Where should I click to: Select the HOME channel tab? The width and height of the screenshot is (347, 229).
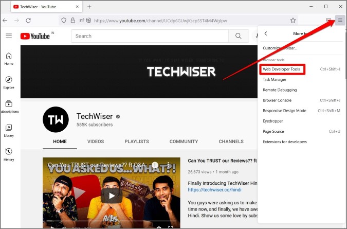pyautogui.click(x=60, y=142)
